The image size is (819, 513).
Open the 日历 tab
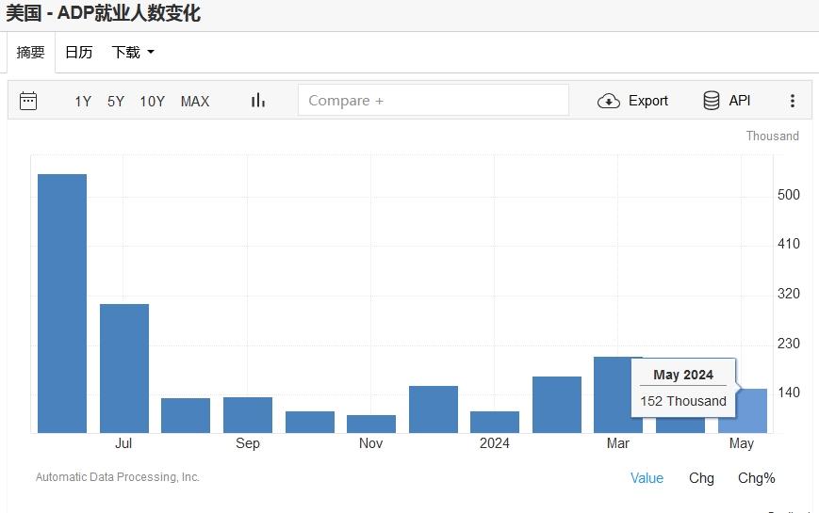79,52
